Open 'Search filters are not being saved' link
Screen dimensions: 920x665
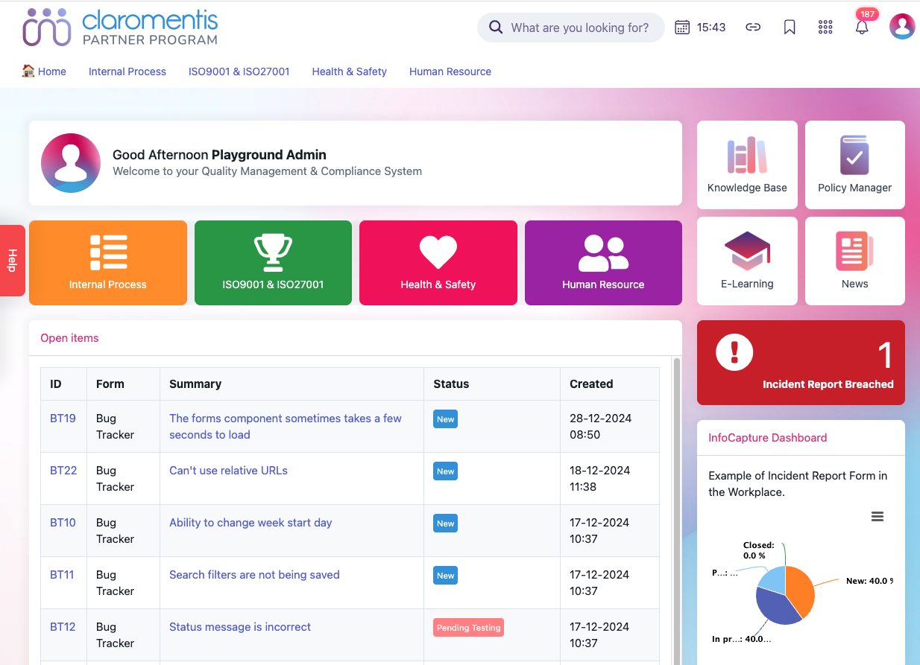254,575
